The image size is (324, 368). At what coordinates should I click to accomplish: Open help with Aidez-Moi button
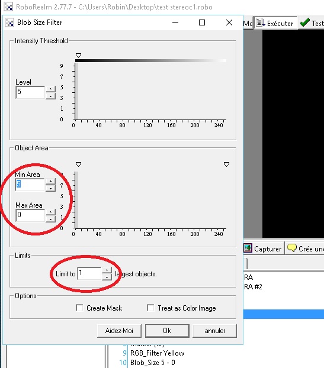[119, 331]
